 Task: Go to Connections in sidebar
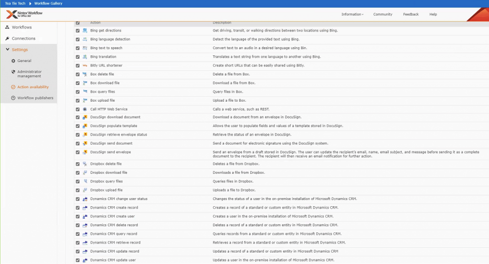point(23,38)
